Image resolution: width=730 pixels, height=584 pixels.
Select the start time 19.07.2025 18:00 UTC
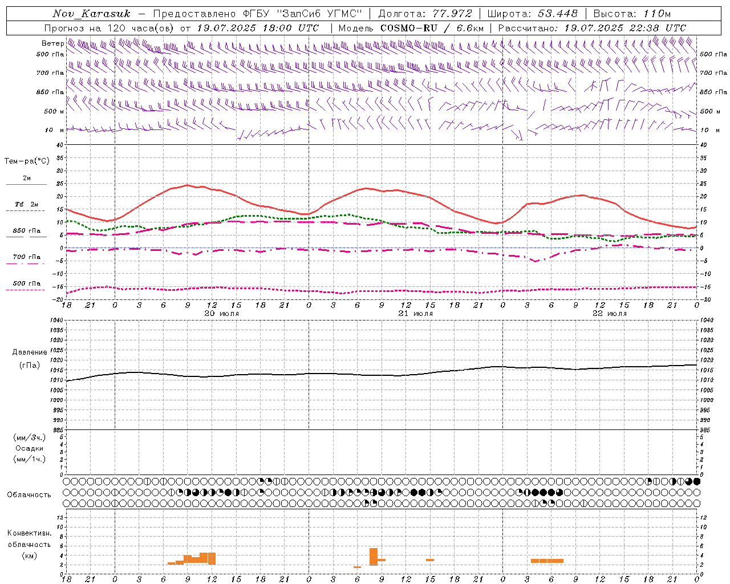[258, 28]
